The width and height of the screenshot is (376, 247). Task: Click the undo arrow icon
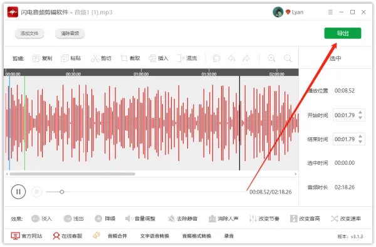232,58
